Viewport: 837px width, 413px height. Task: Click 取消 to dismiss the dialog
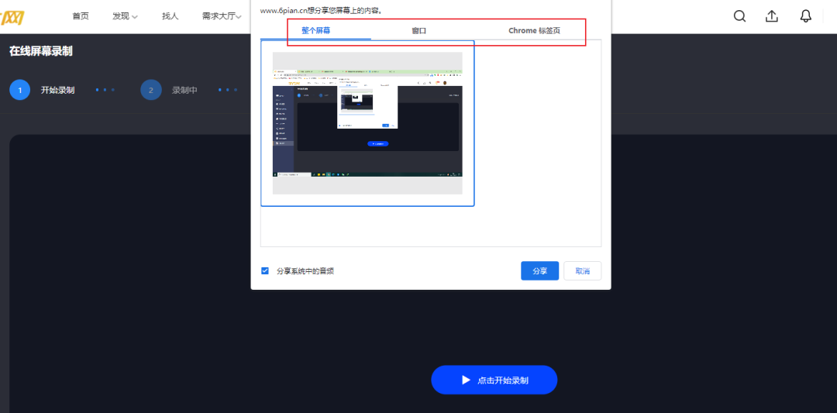coord(582,271)
